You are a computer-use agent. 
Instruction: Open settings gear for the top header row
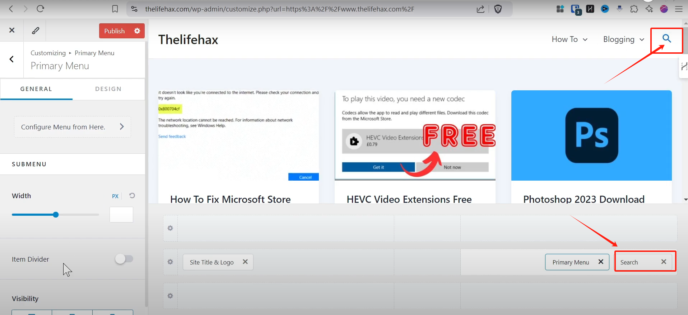tap(170, 228)
